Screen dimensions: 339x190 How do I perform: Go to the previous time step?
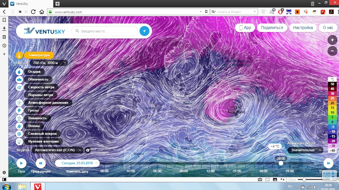click(41, 163)
